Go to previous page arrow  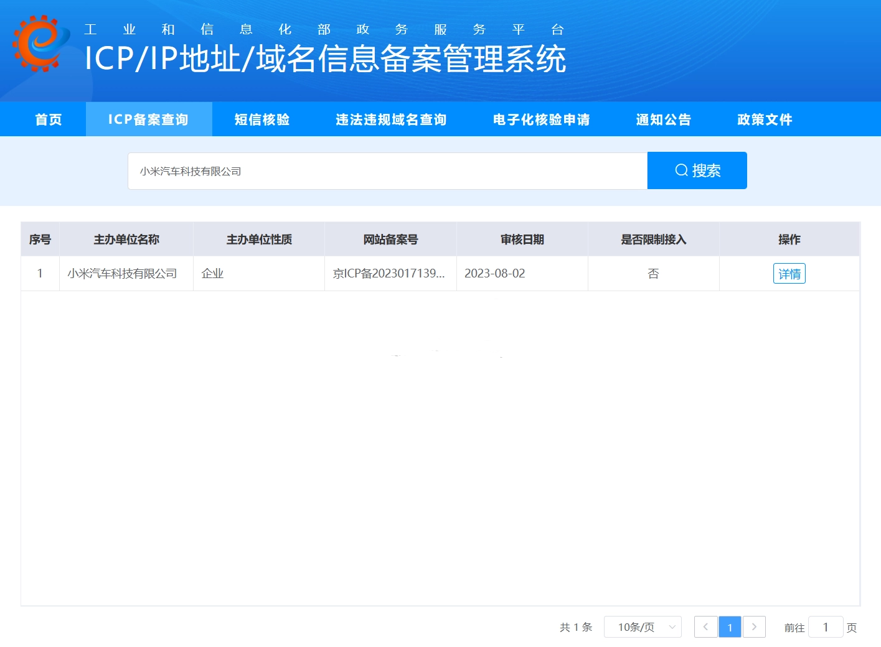[705, 627]
